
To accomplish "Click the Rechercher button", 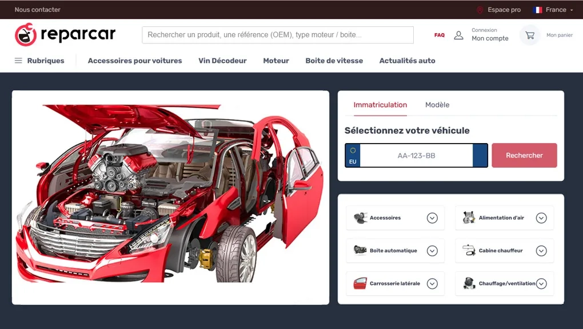I will (x=524, y=155).
